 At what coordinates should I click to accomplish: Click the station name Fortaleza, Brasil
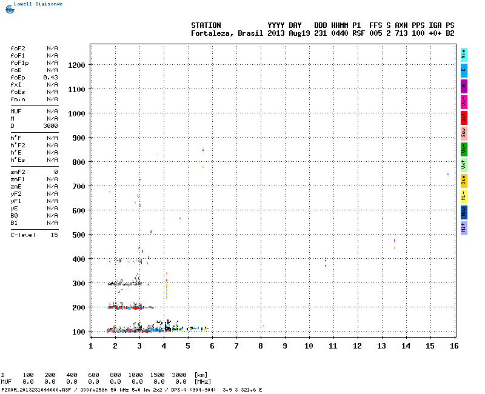tap(227, 33)
